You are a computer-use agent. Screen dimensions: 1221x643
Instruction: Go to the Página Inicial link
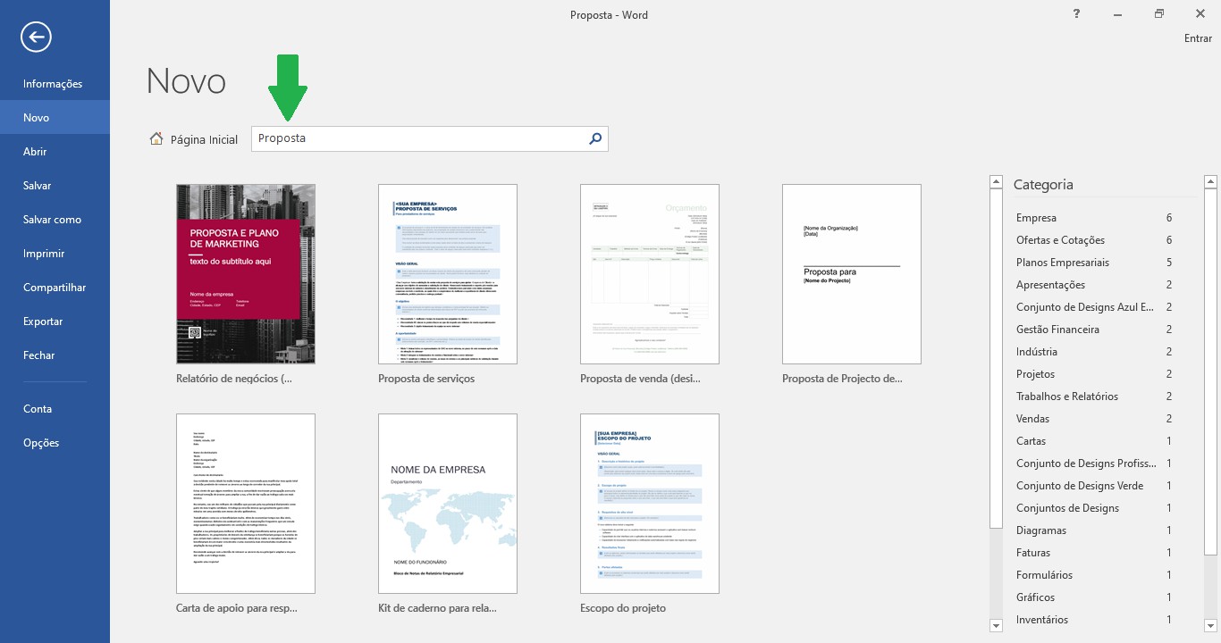click(204, 139)
